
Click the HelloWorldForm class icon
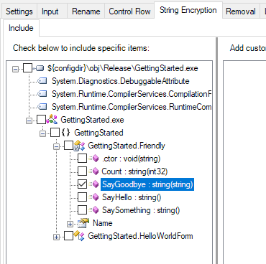[x=79, y=236]
